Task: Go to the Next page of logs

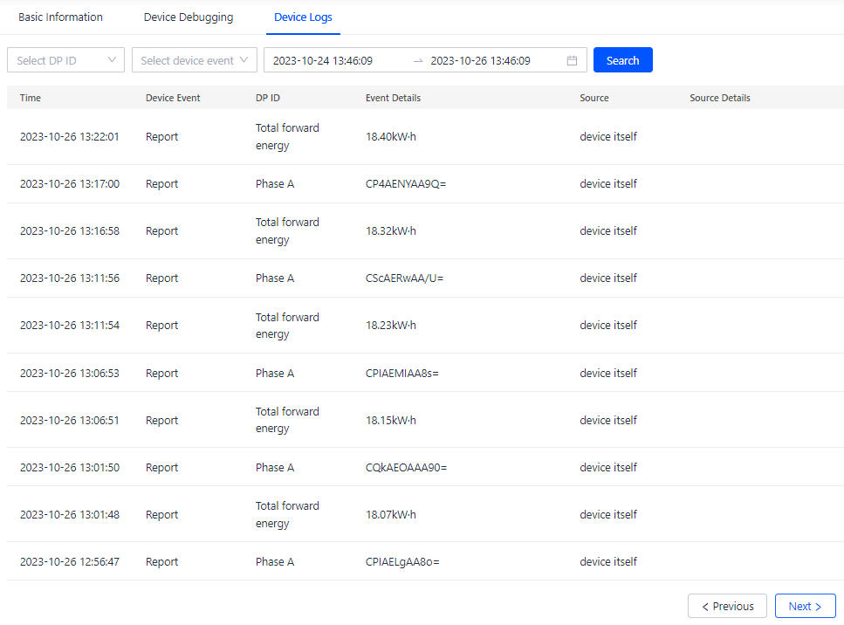Action: click(x=805, y=606)
